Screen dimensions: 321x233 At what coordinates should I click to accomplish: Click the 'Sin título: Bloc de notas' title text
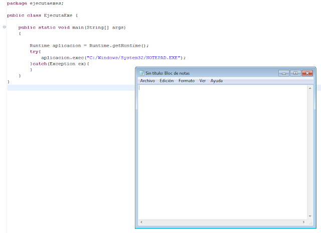[168, 73]
